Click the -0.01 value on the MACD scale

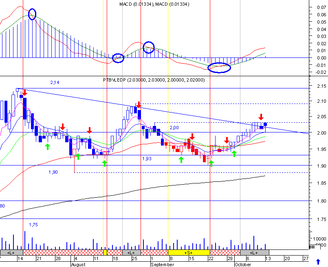(x=321, y=65)
